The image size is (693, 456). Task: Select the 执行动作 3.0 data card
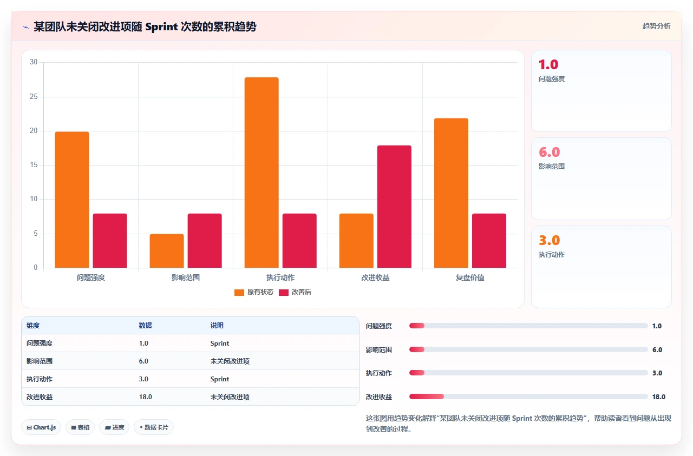click(602, 267)
